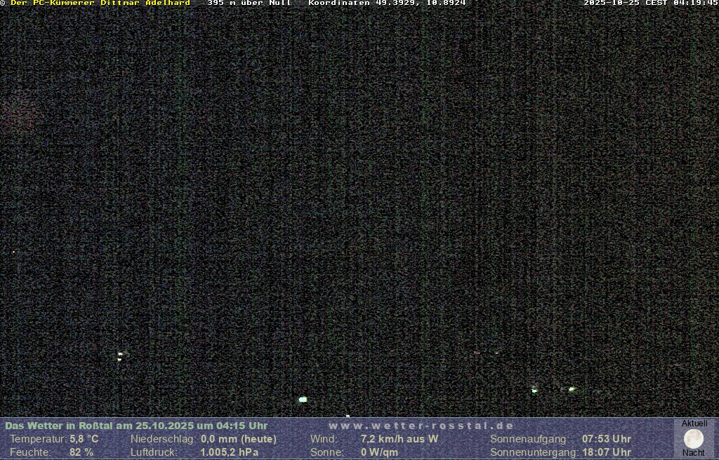The width and height of the screenshot is (719, 460).
Task: Click the Sonne value 0 W/qm
Action: (379, 452)
